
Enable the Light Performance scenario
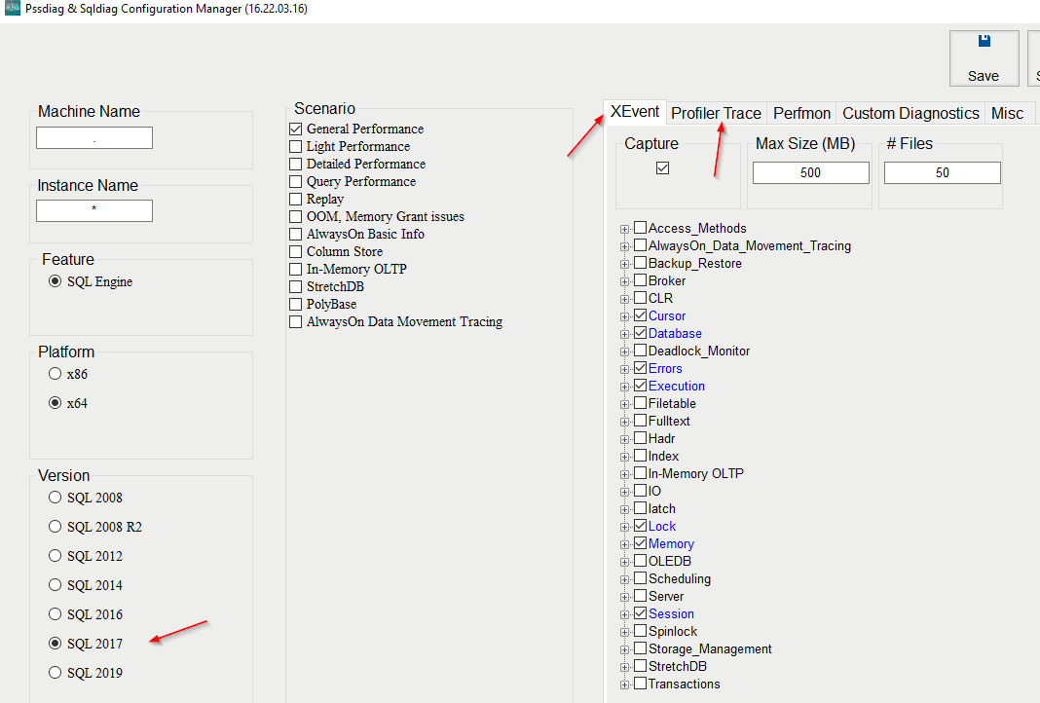tap(296, 146)
